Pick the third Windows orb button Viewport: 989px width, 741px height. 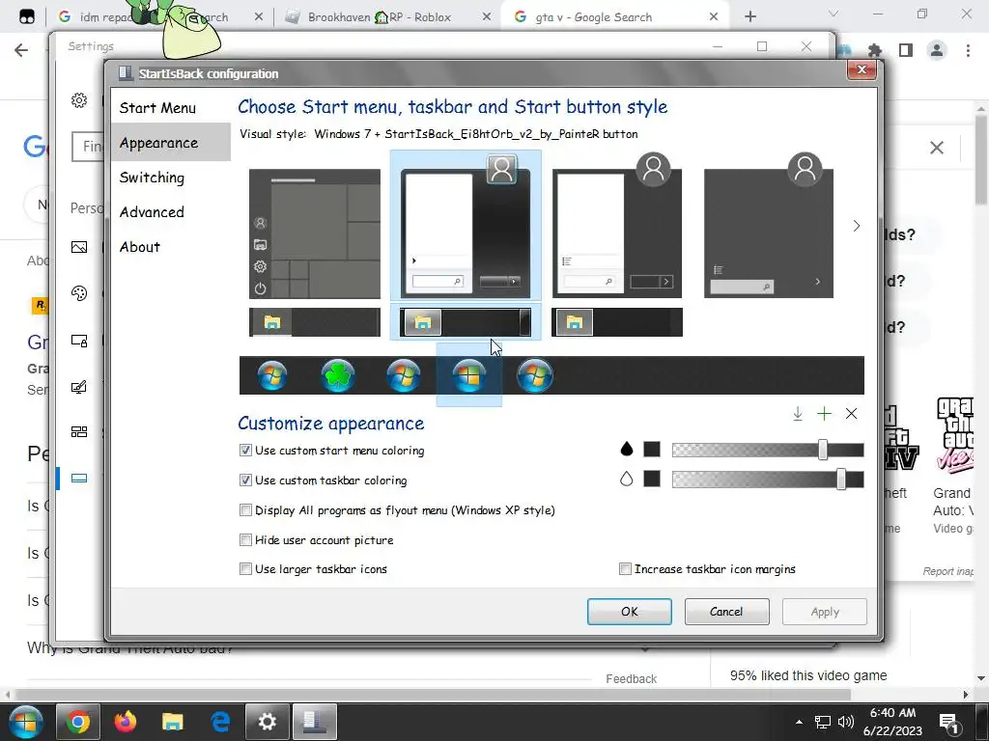tap(404, 375)
